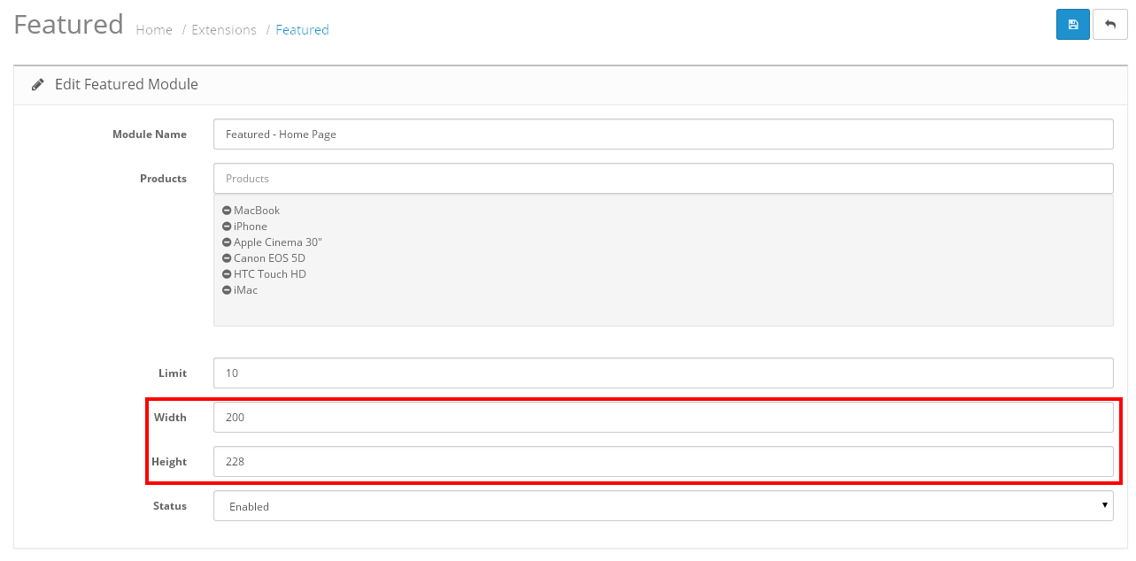This screenshot has height=561, width=1136.
Task: Focus the Module Name text field
Action: pos(662,134)
